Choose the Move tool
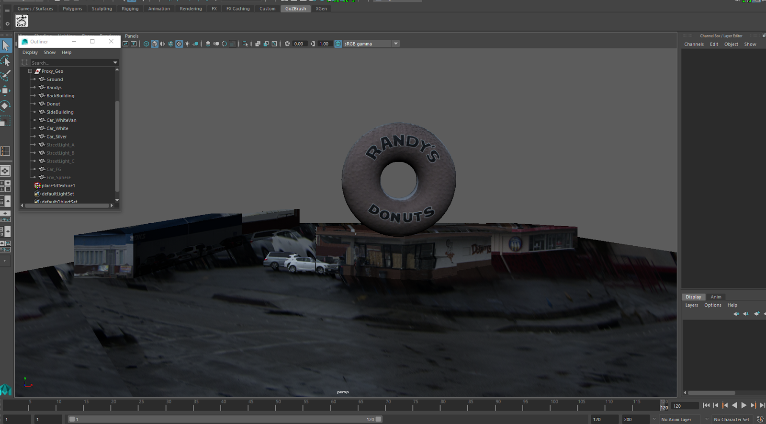This screenshot has width=766, height=424. click(5, 91)
